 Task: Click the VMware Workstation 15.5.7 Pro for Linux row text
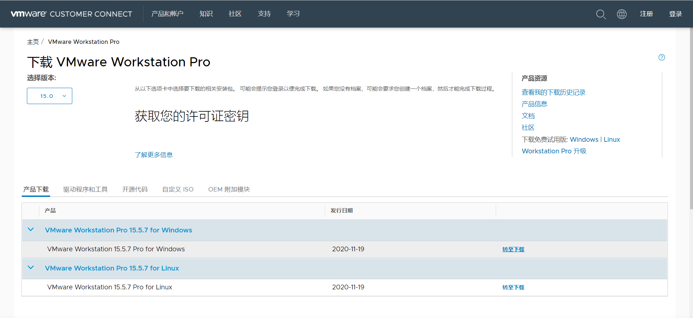(110, 287)
